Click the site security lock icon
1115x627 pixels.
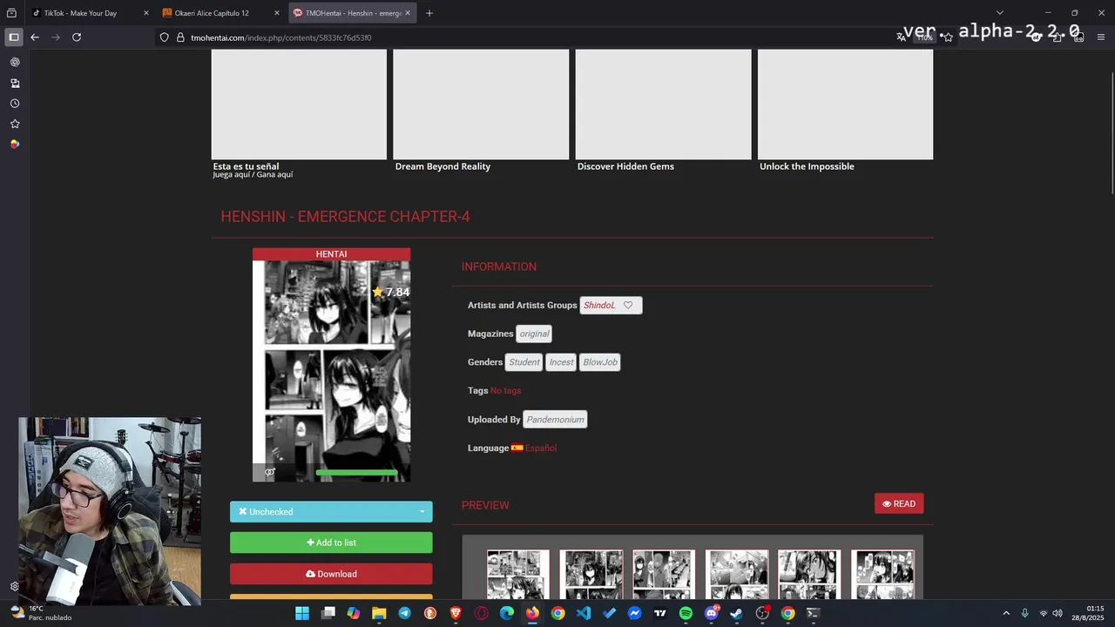point(180,37)
